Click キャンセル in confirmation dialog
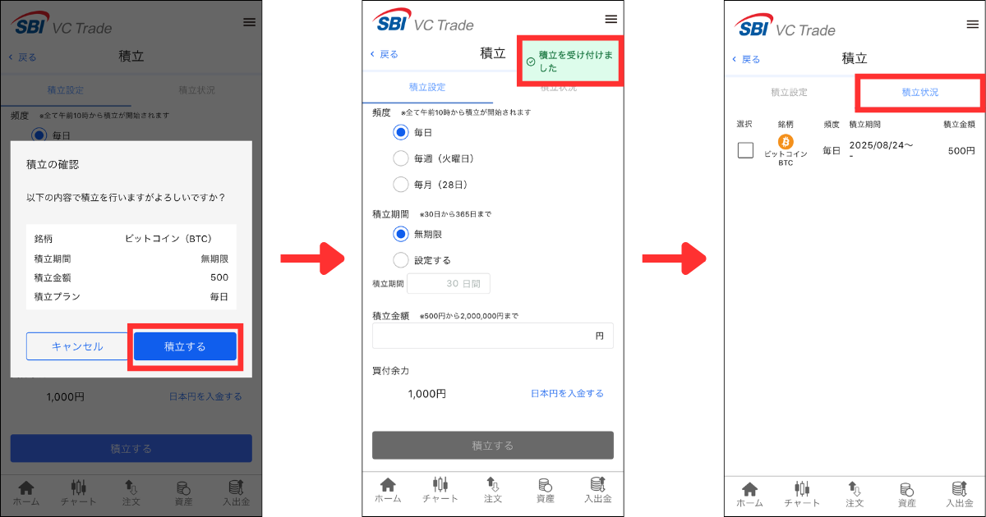 click(77, 346)
